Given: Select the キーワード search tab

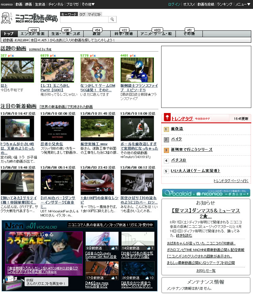Looking at the screenshot, I should coord(69,14).
